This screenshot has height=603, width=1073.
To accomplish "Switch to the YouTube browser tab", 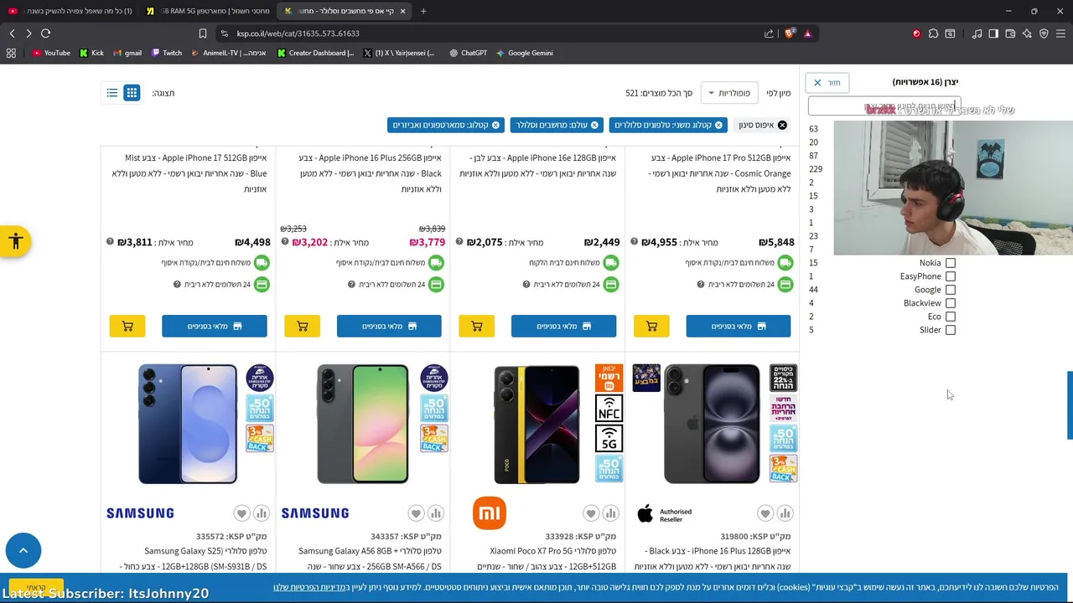I will click(70, 11).
